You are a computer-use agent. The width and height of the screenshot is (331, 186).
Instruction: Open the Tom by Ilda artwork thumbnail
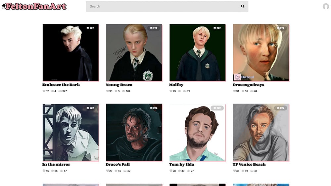[197, 132]
